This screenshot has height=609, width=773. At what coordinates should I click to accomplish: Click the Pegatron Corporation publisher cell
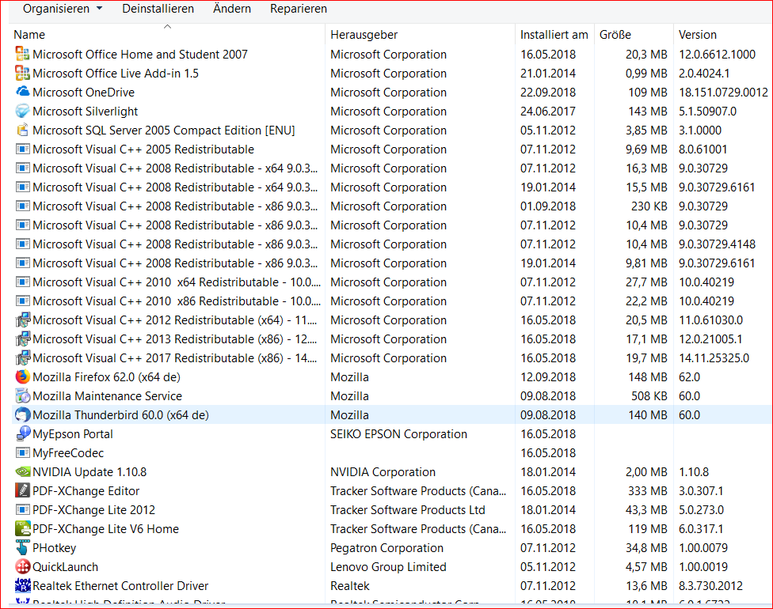(x=386, y=548)
